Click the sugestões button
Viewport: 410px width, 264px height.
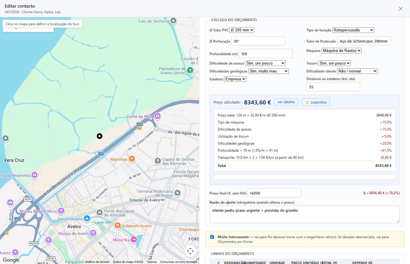tap(316, 102)
